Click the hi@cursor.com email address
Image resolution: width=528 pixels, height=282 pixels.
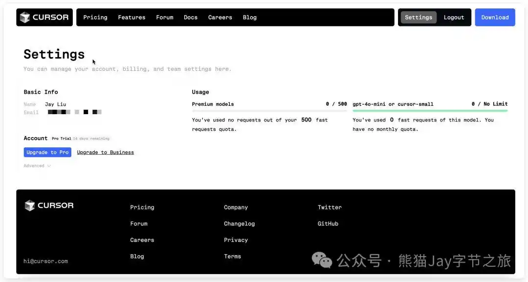tap(45, 261)
